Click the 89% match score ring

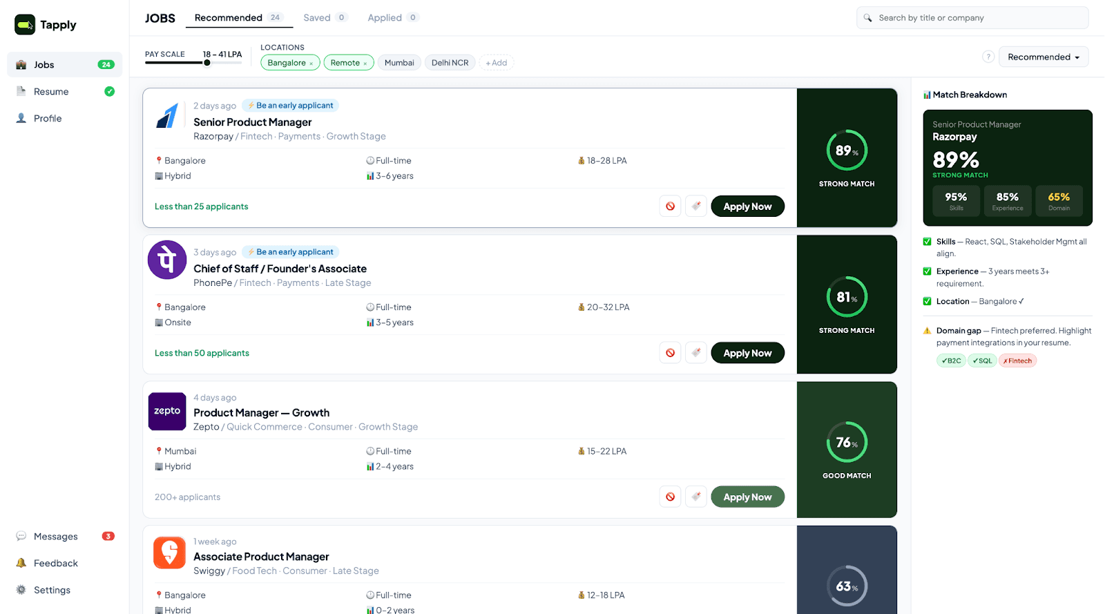pos(847,151)
